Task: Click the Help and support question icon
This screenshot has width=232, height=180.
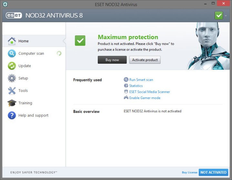Action: pos(12,115)
